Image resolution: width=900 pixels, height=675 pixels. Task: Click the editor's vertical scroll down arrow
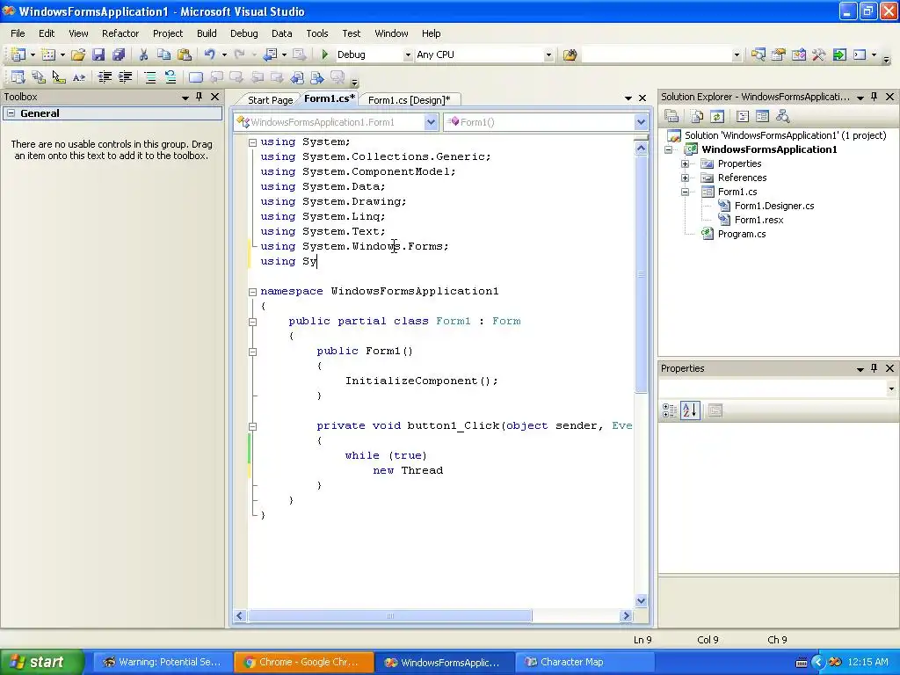pos(641,601)
